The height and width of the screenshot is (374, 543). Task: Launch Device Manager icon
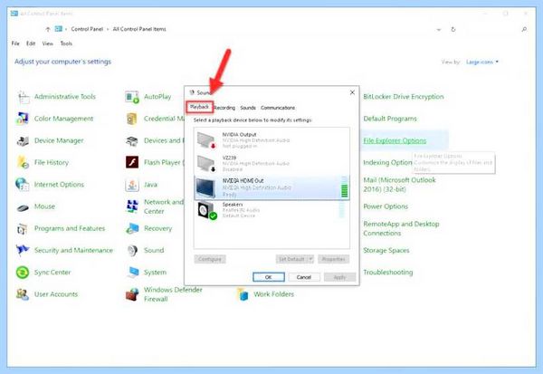click(23, 140)
